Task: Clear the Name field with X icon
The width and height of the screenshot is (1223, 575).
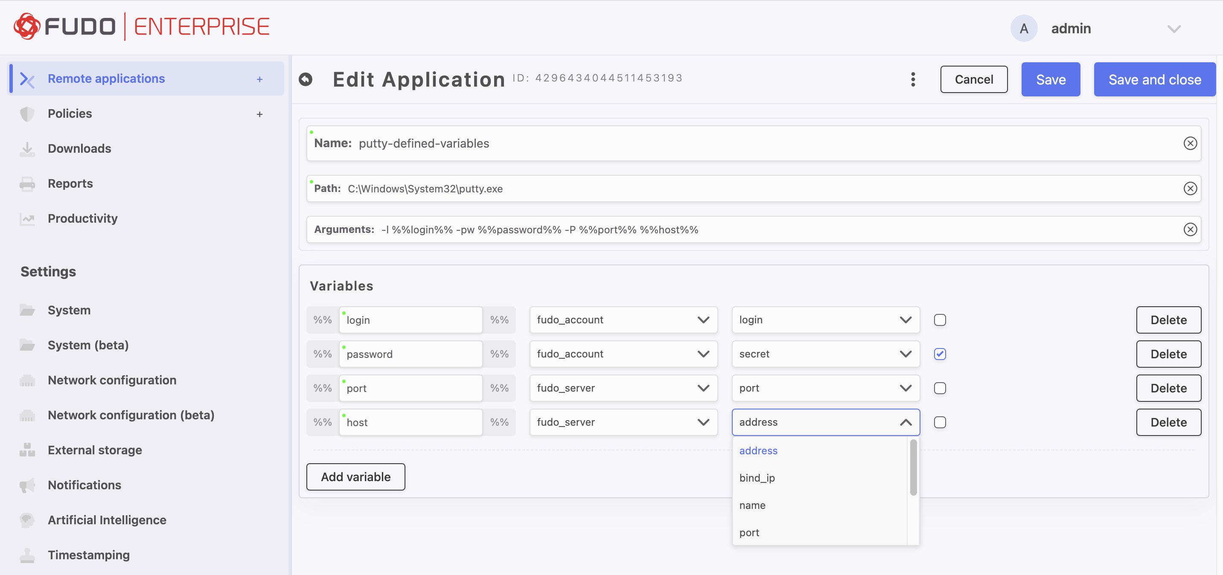Action: click(1190, 143)
